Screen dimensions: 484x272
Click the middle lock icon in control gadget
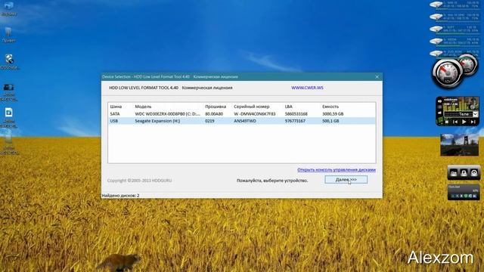(x=464, y=173)
